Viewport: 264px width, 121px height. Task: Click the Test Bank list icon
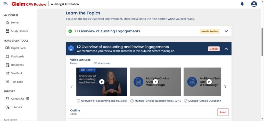[x=7, y=82]
